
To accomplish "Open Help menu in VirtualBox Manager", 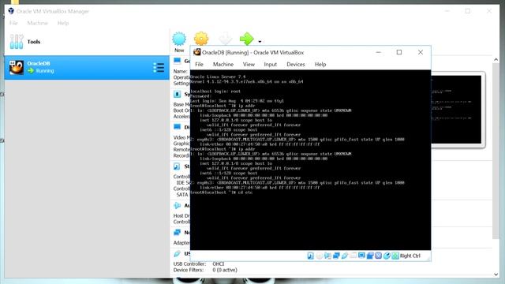I will point(63,23).
